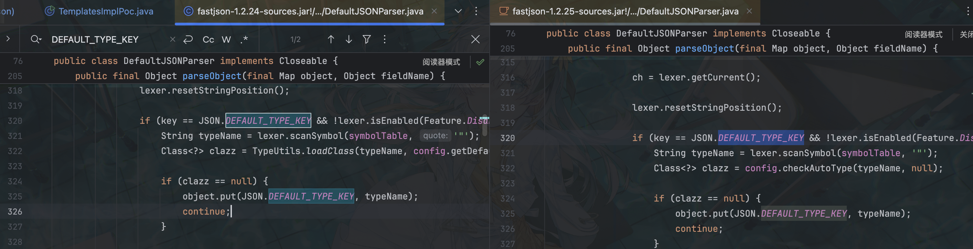Close the find bar
The width and height of the screenshot is (973, 249).
(x=475, y=39)
